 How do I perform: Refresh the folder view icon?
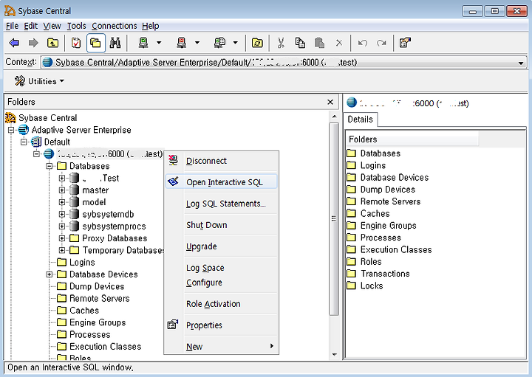click(257, 43)
